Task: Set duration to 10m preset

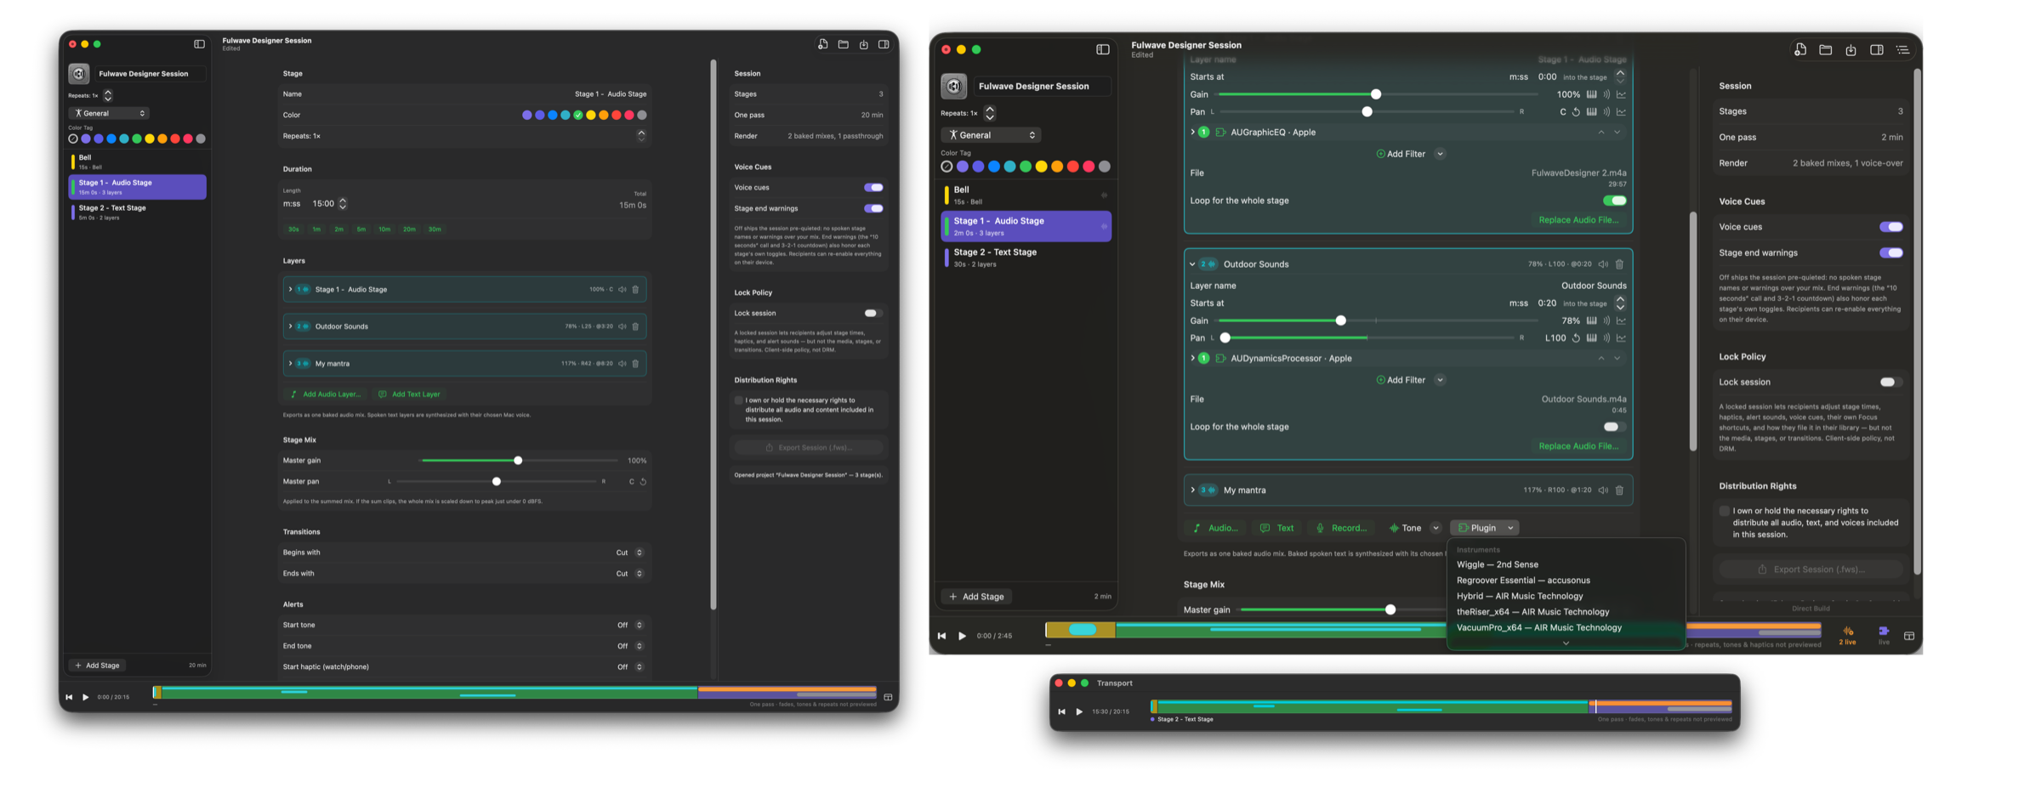Action: click(384, 229)
